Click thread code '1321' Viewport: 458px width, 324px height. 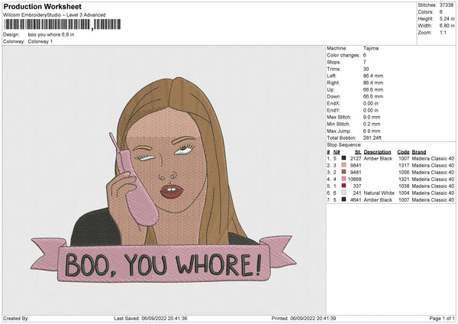(x=404, y=179)
